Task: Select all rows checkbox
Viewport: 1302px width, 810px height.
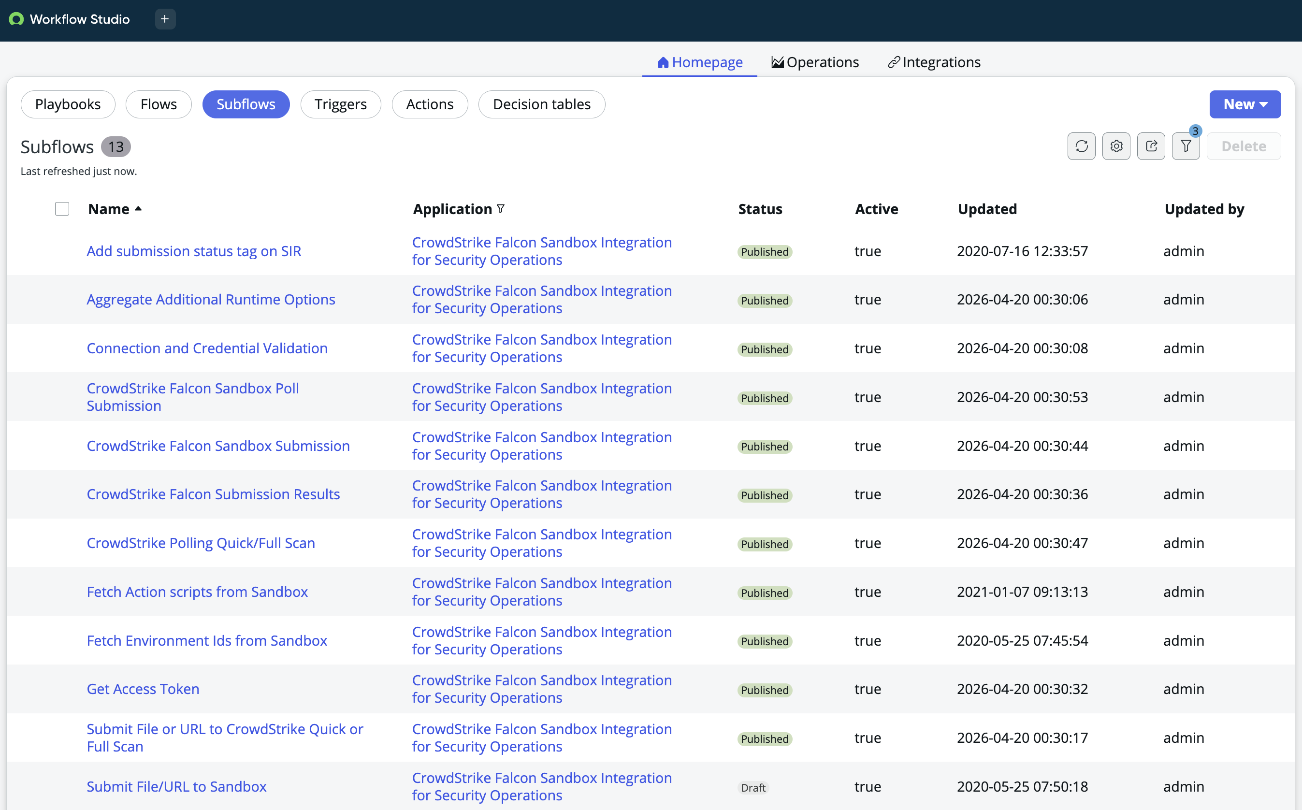Action: click(x=62, y=209)
